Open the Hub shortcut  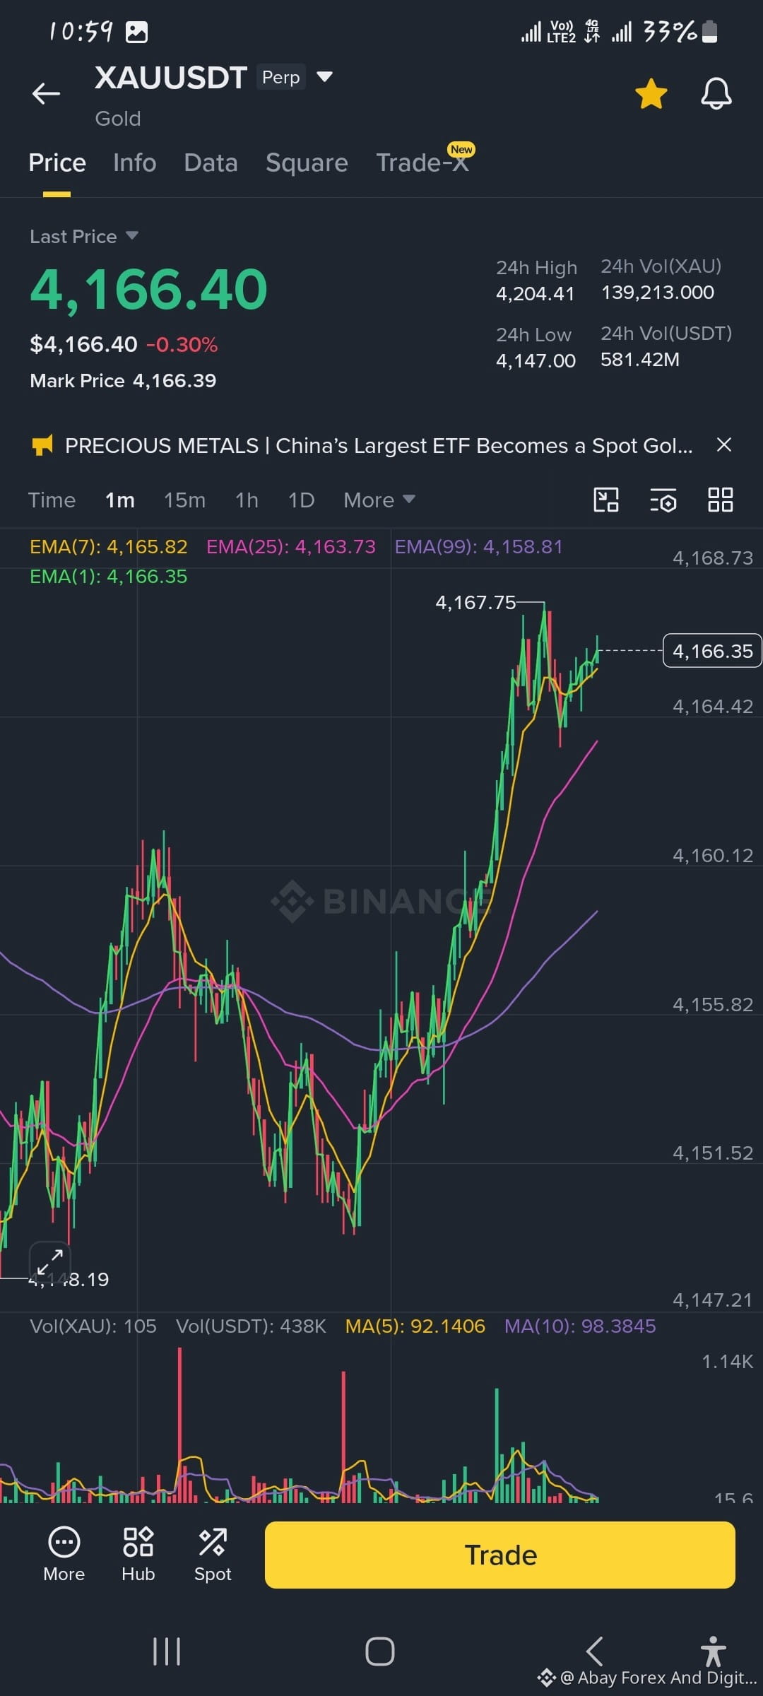click(138, 1555)
